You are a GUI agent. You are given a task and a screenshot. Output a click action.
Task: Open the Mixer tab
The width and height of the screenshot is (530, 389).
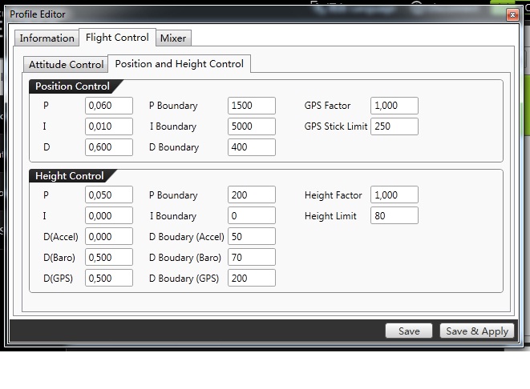click(x=173, y=38)
